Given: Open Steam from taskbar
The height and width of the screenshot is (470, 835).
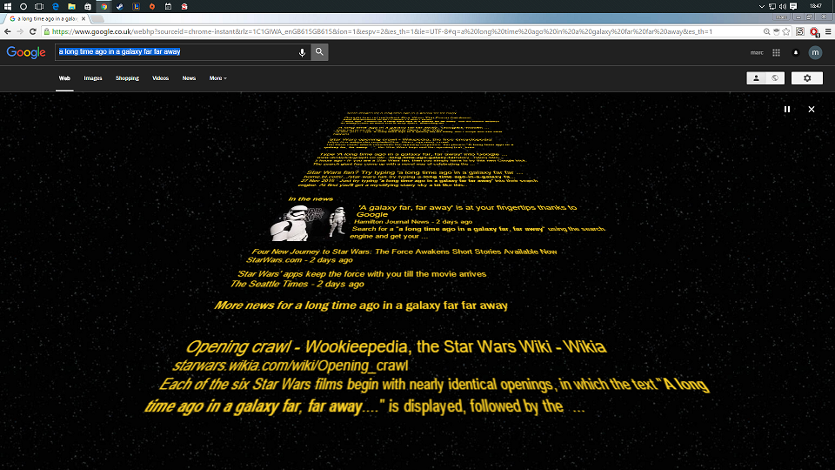Looking at the screenshot, I should tap(120, 6).
